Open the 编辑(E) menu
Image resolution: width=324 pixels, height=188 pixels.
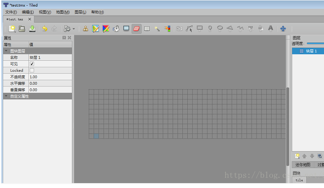[28, 12]
